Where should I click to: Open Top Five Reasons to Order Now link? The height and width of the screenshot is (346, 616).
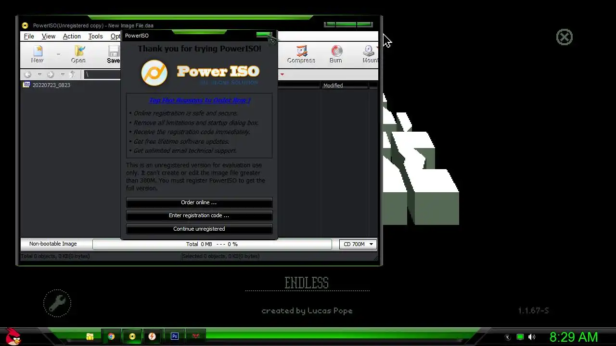point(200,100)
